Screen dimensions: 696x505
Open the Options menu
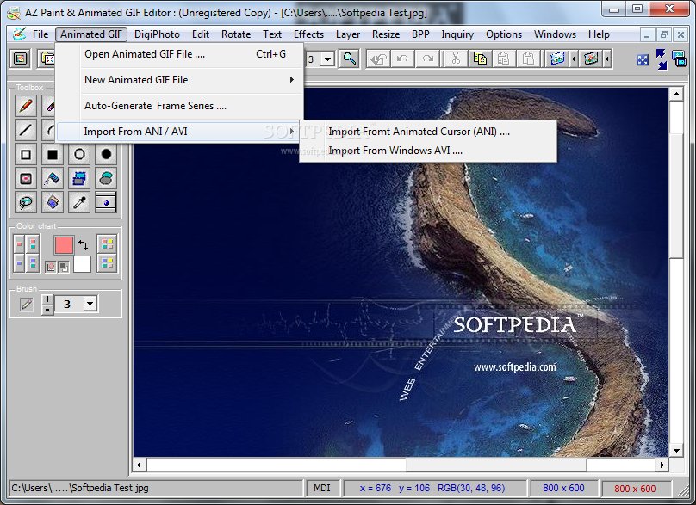pos(504,34)
